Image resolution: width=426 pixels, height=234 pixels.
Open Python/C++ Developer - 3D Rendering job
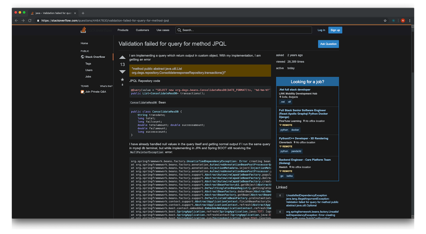(304, 139)
